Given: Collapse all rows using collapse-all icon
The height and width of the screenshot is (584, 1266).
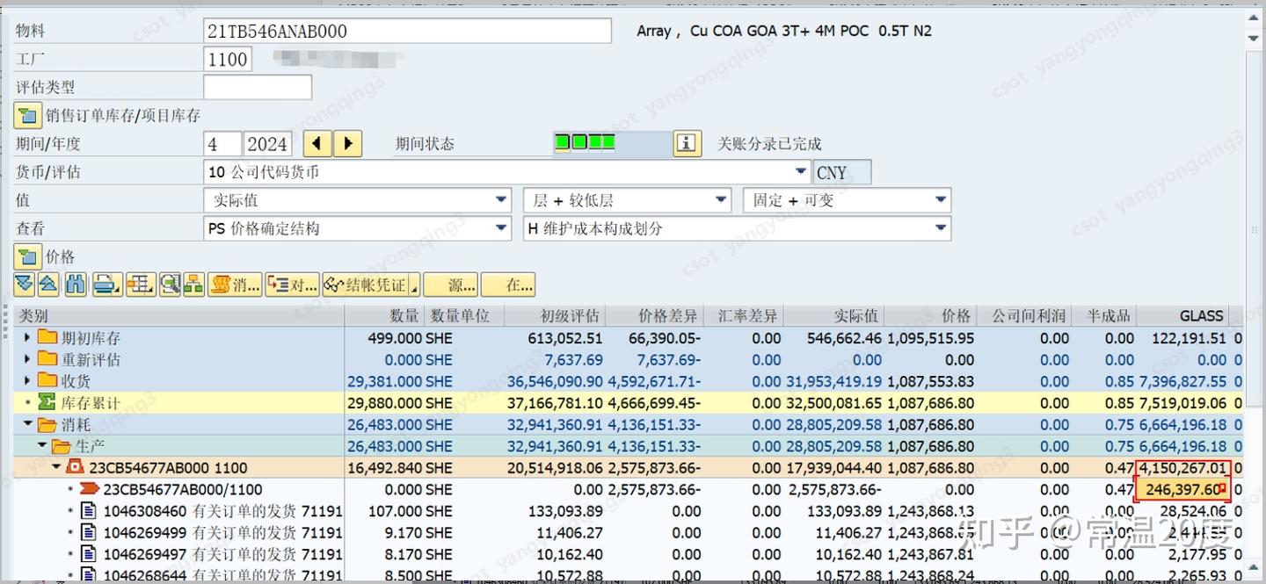Looking at the screenshot, I should 51,284.
